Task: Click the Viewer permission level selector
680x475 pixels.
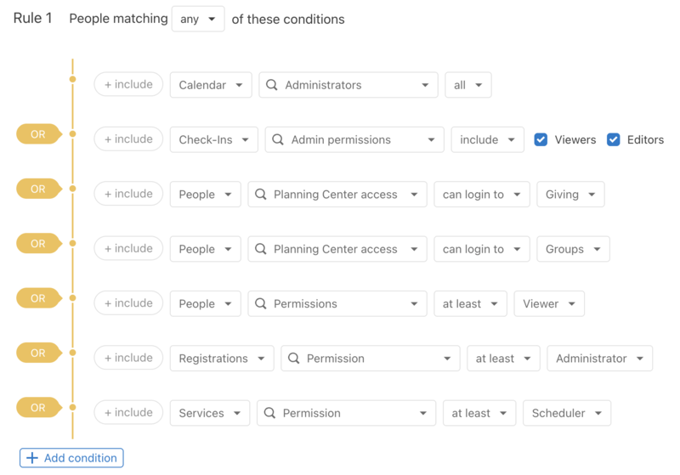Action: click(549, 303)
